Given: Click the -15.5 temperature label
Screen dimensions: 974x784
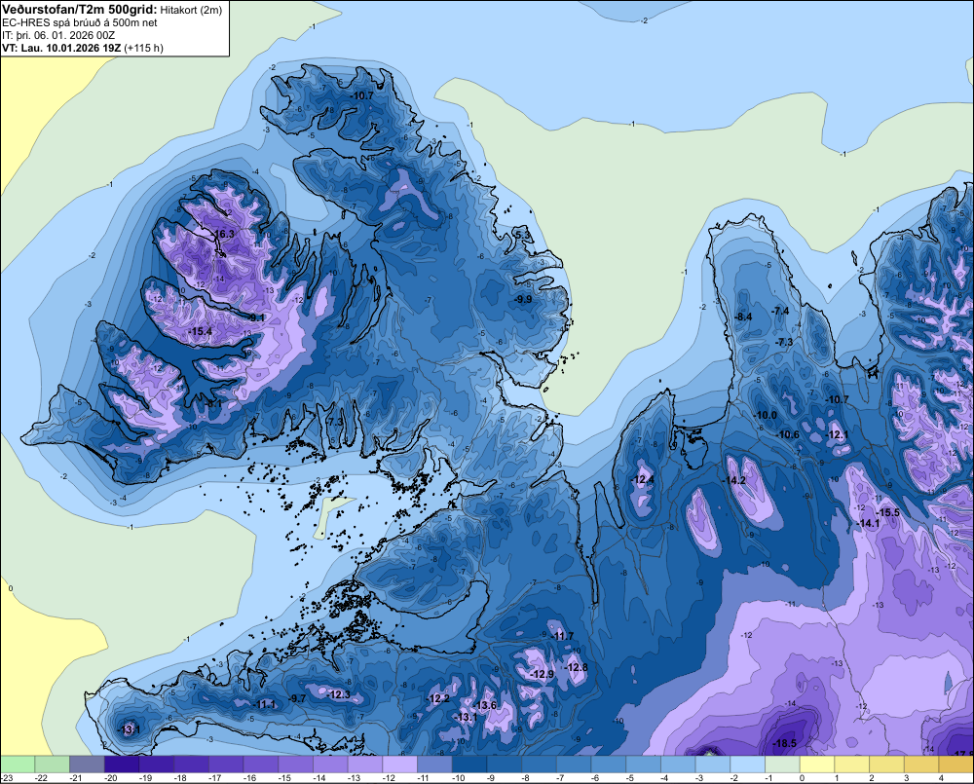Looking at the screenshot, I should click(x=887, y=512).
